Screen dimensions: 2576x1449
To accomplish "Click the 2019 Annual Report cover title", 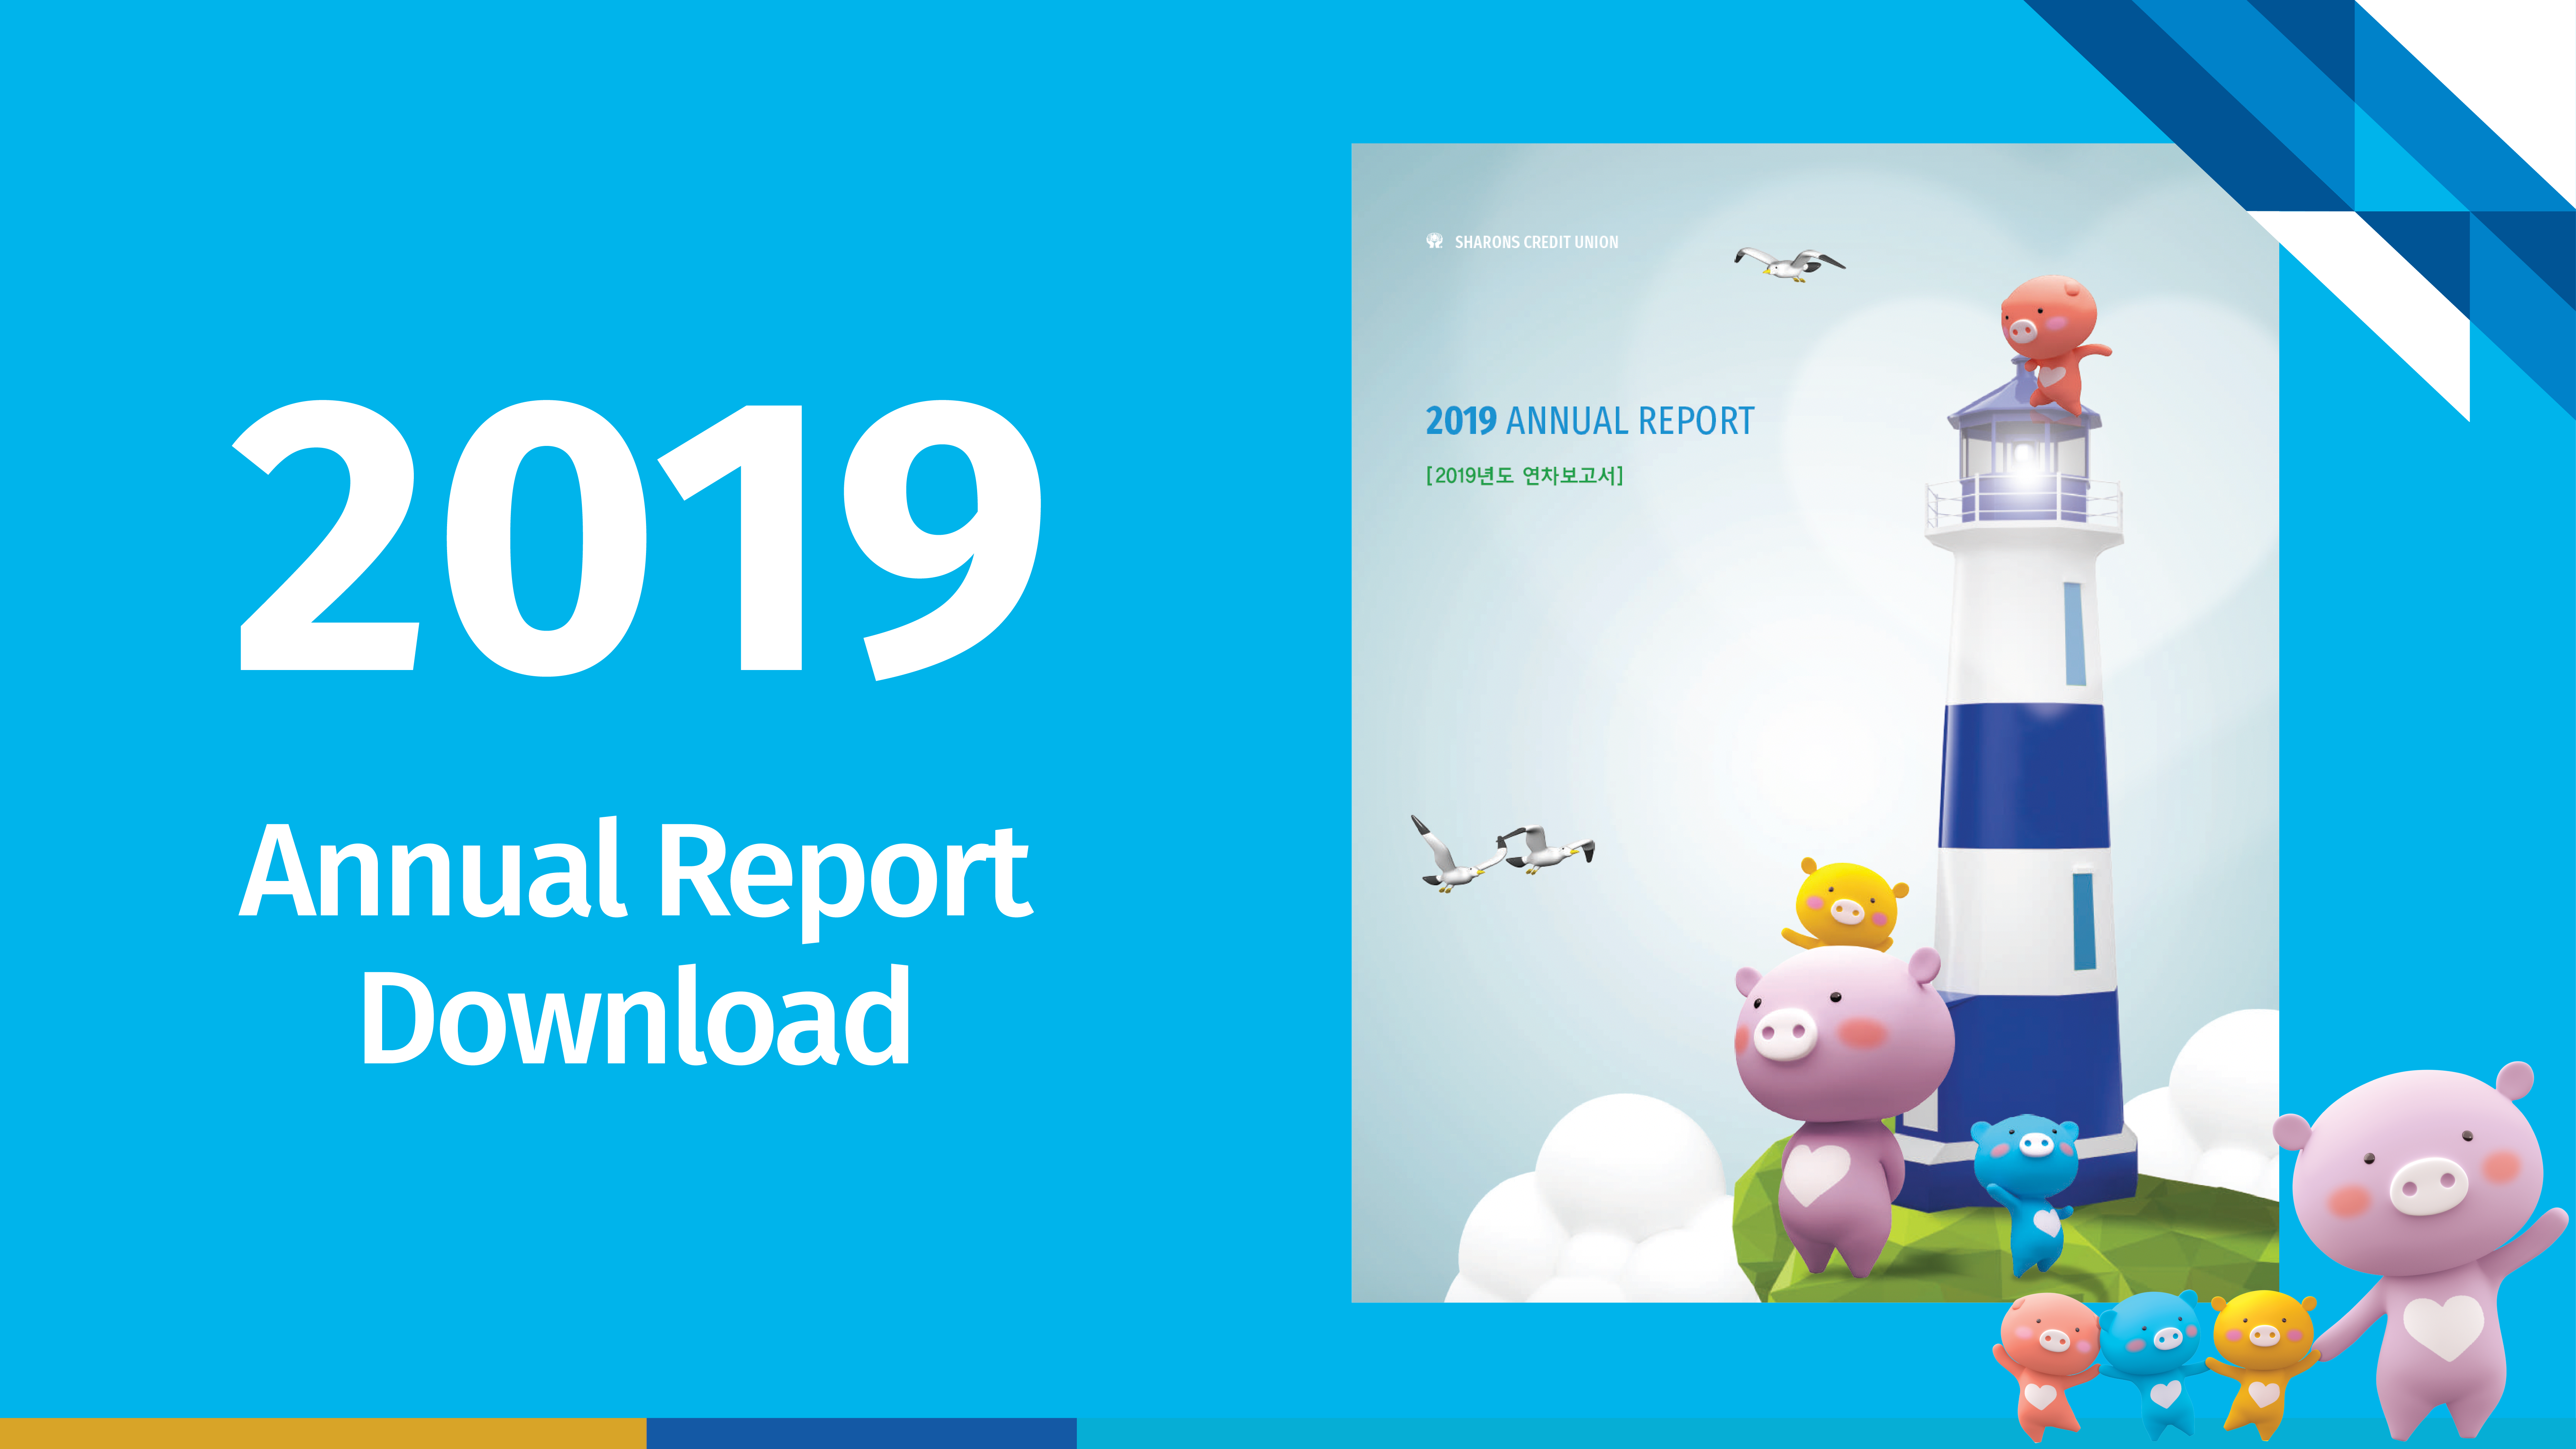I will click(1590, 421).
